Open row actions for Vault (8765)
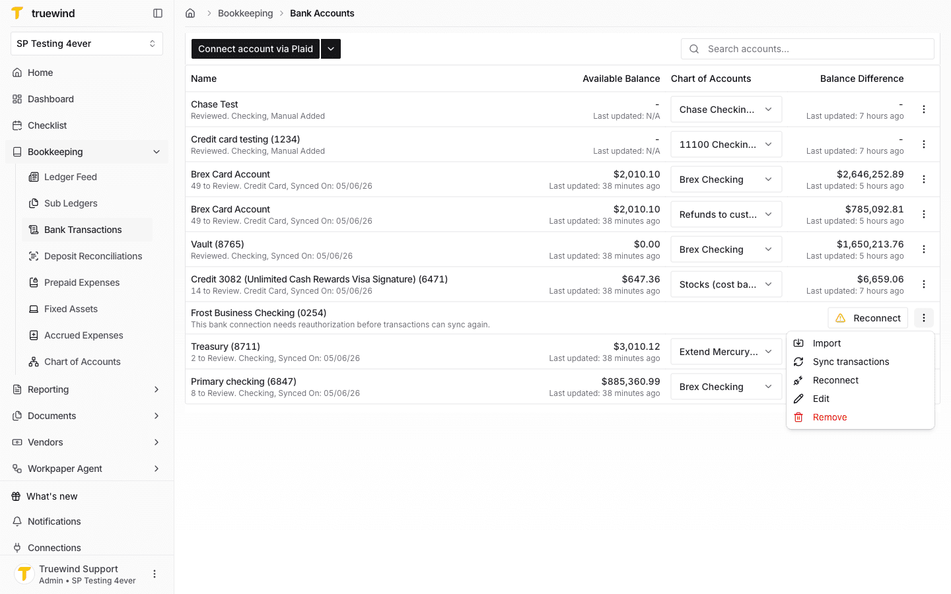 tap(924, 249)
